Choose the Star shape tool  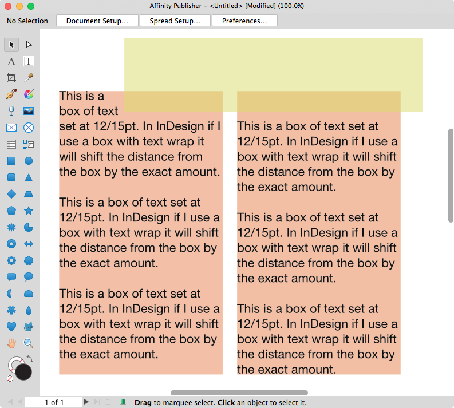(29, 211)
